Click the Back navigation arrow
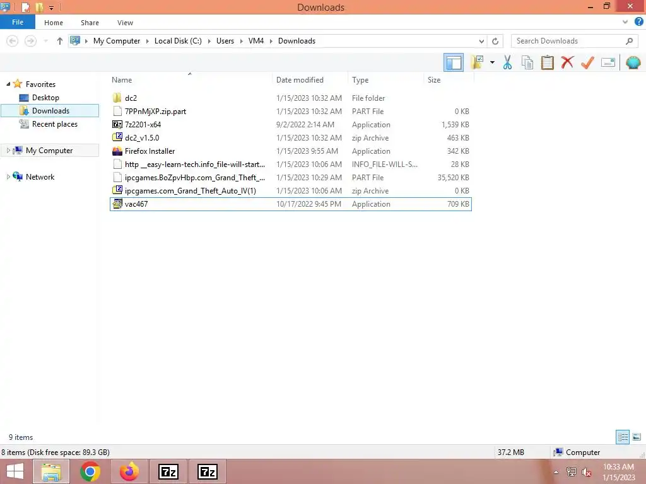Screen dimensions: 646x484 (x=13, y=41)
